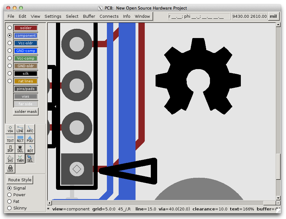Open the Connects menu
This screenshot has height=219, width=286.
point(109,16)
